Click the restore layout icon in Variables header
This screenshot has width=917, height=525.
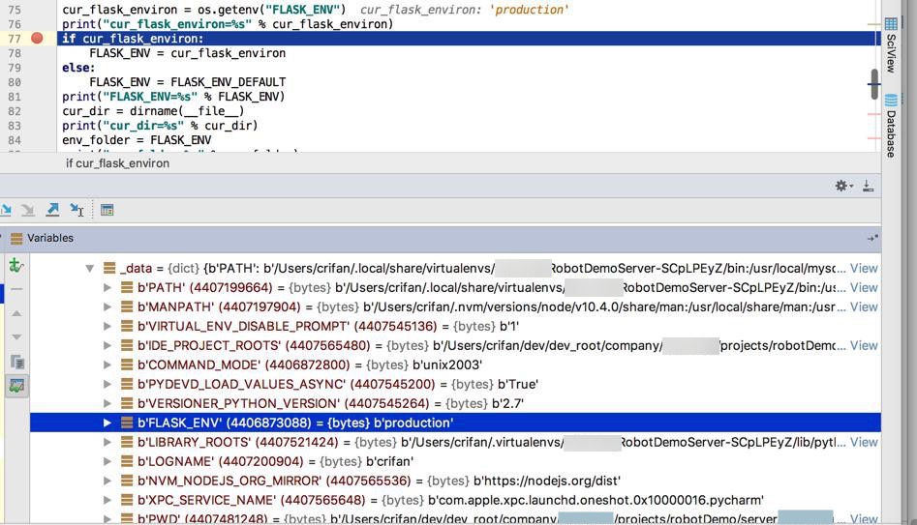(872, 238)
